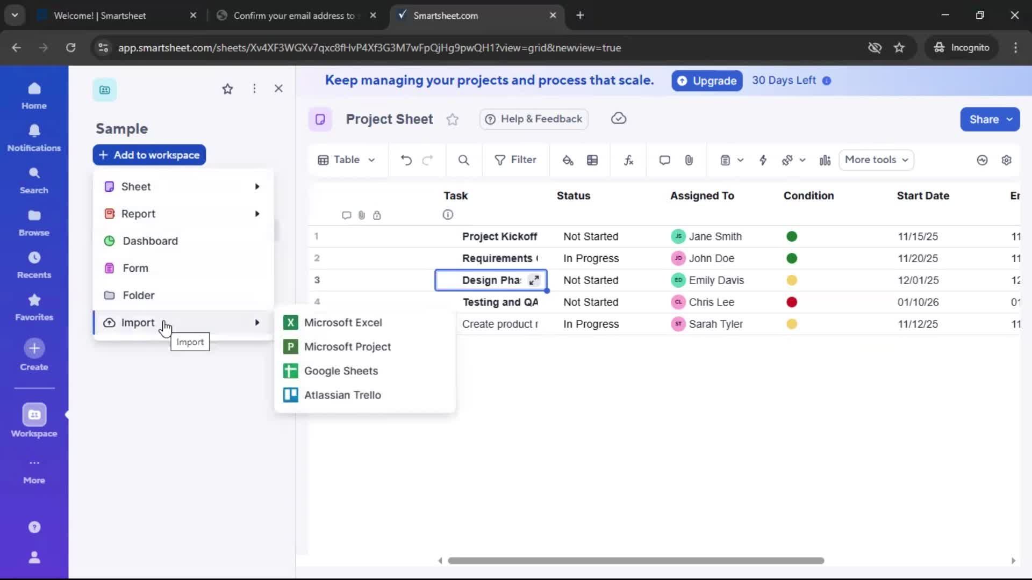
Task: Open search with the magnifier icon
Action: tap(463, 160)
